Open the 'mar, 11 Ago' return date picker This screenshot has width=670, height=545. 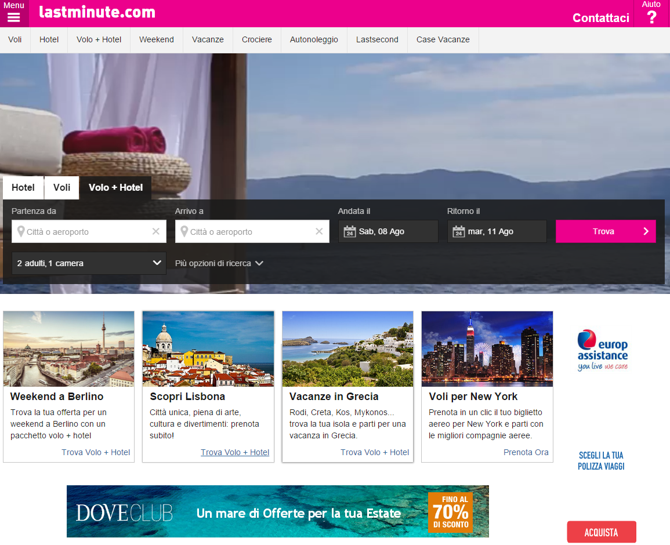(497, 231)
